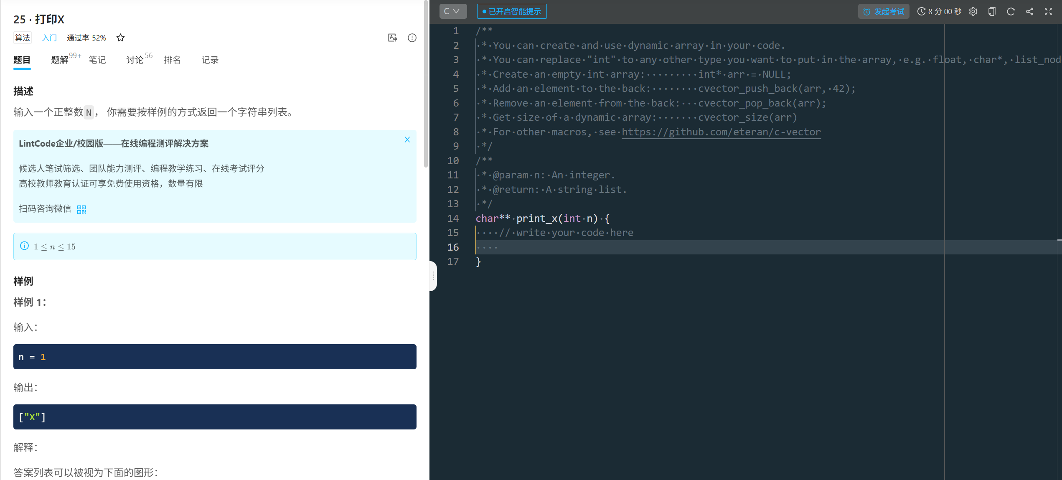Star the problem as favorite
Screen dimensions: 1062x480
click(x=120, y=38)
